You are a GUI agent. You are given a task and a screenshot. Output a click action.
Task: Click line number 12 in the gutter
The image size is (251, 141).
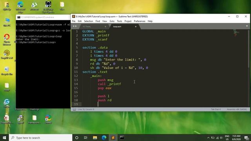76,76
